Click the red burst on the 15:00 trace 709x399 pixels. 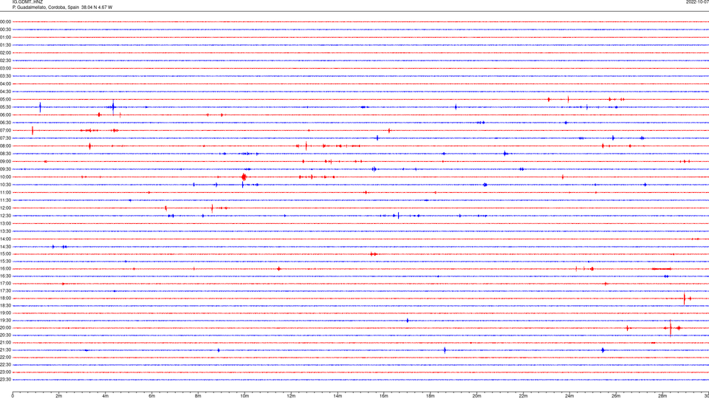(374, 254)
